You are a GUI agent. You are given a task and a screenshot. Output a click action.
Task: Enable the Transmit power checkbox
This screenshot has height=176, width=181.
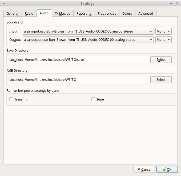pos(11,99)
